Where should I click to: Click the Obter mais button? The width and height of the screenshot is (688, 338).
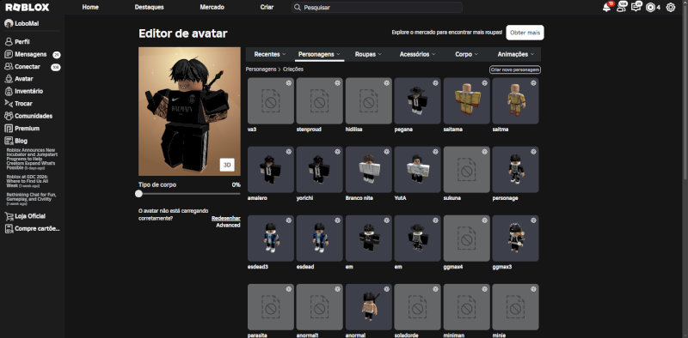(525, 33)
